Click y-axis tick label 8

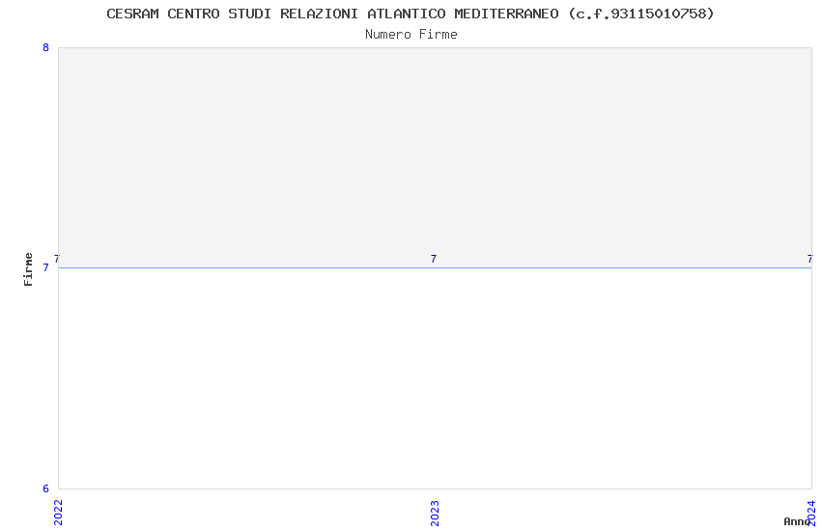tap(45, 47)
